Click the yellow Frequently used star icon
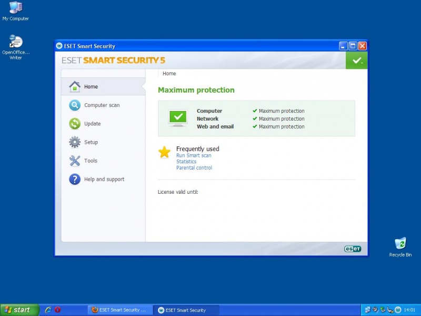421x316 pixels. (x=164, y=152)
